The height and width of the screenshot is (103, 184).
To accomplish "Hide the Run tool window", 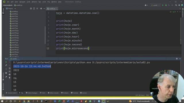I will [x=180, y=59].
